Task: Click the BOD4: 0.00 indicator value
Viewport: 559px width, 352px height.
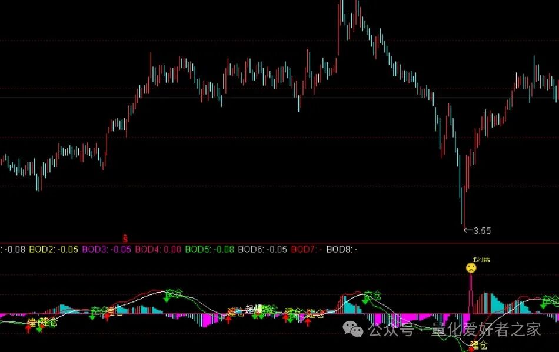Action: coord(158,249)
